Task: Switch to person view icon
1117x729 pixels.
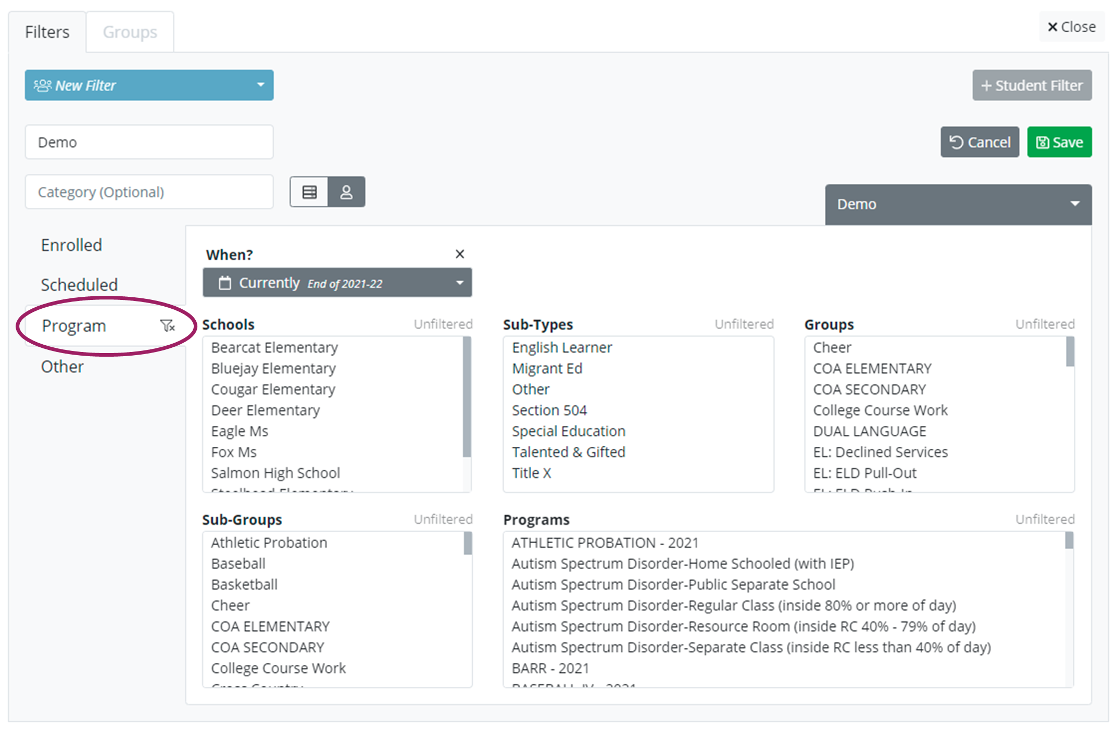Action: (346, 192)
